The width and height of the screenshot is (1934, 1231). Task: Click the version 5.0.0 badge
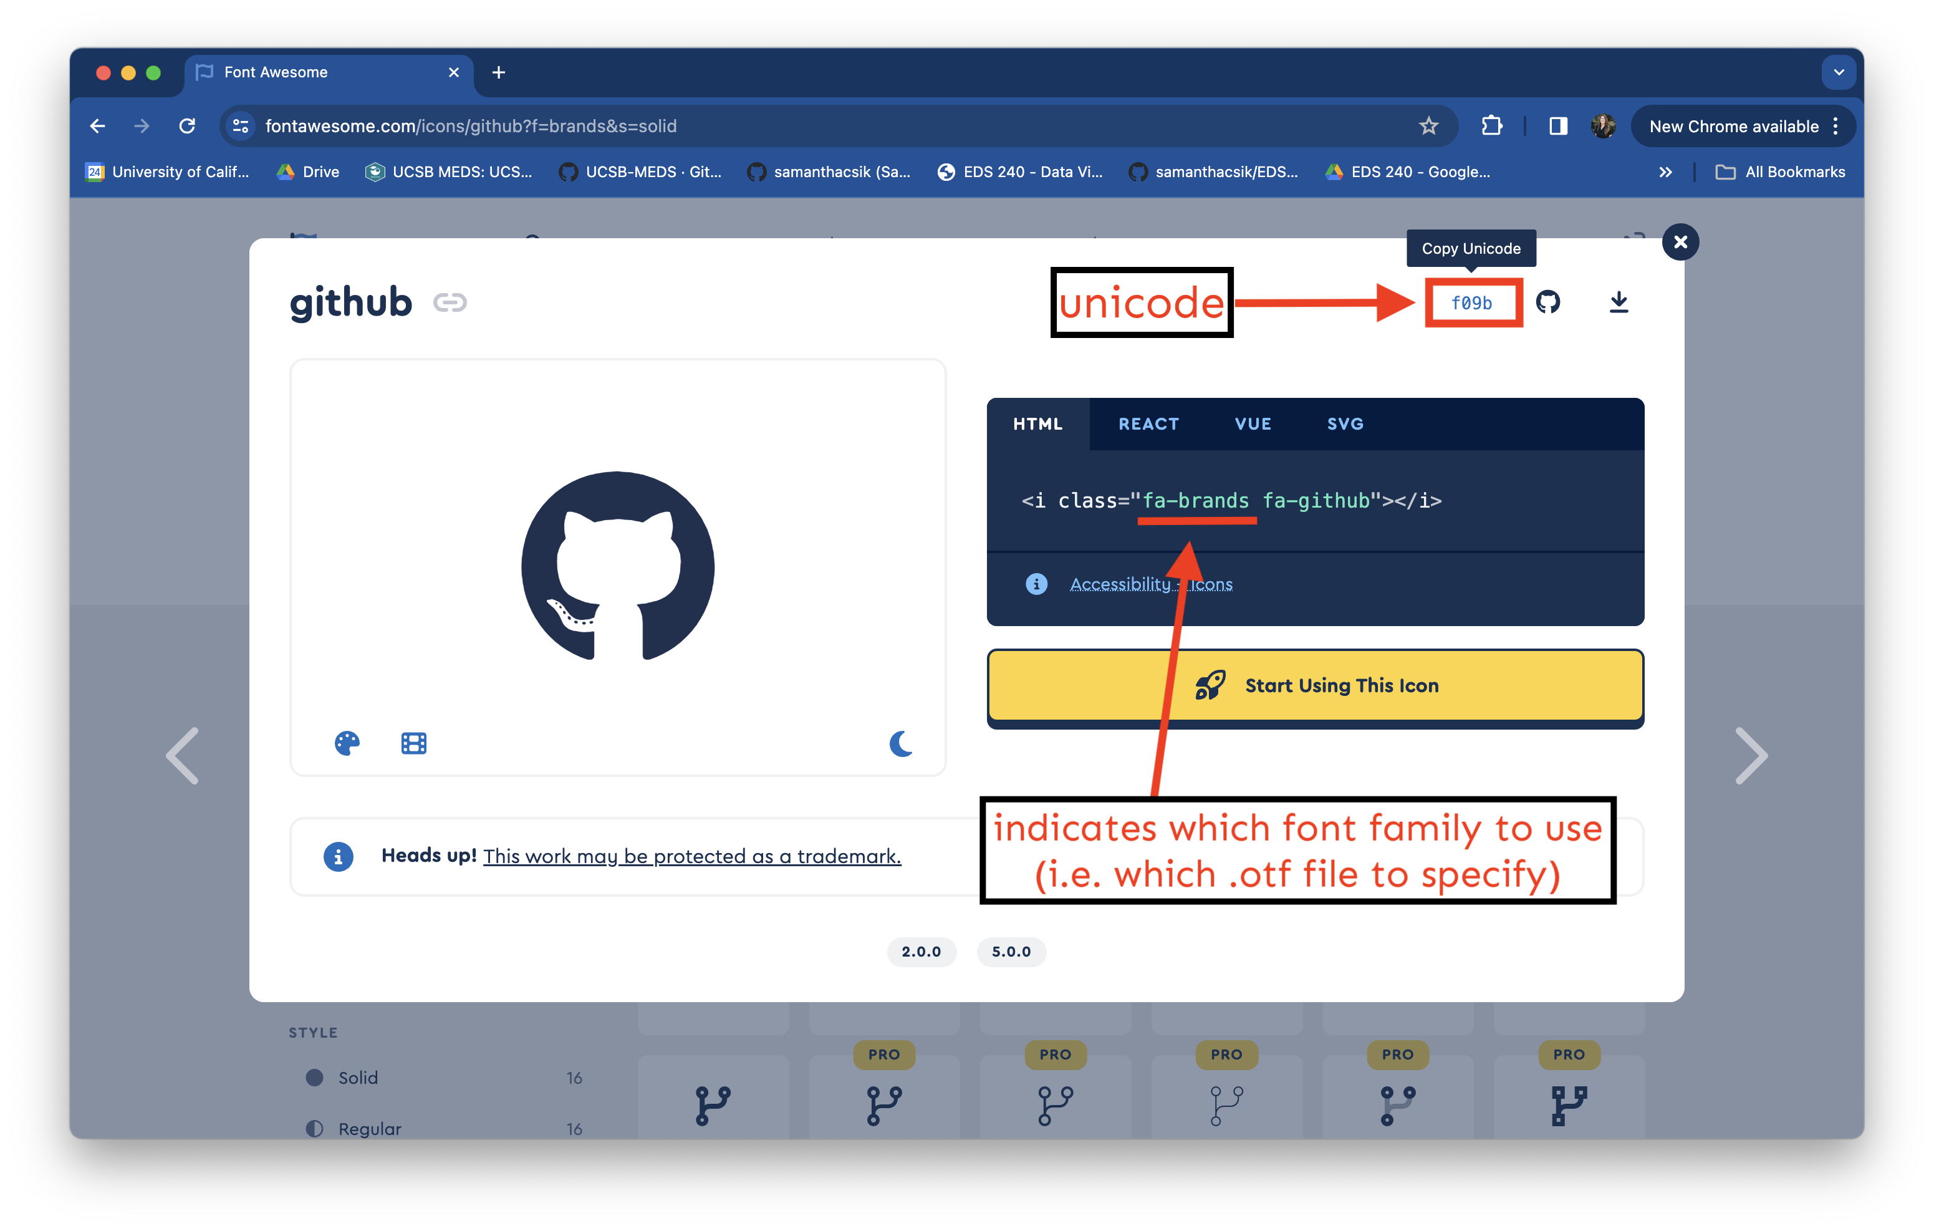tap(1011, 952)
